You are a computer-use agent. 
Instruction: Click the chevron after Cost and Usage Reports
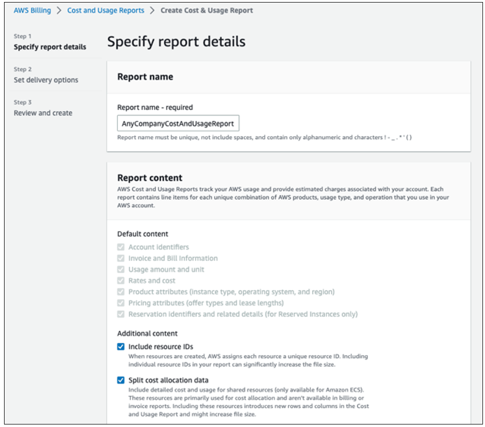tap(152, 11)
